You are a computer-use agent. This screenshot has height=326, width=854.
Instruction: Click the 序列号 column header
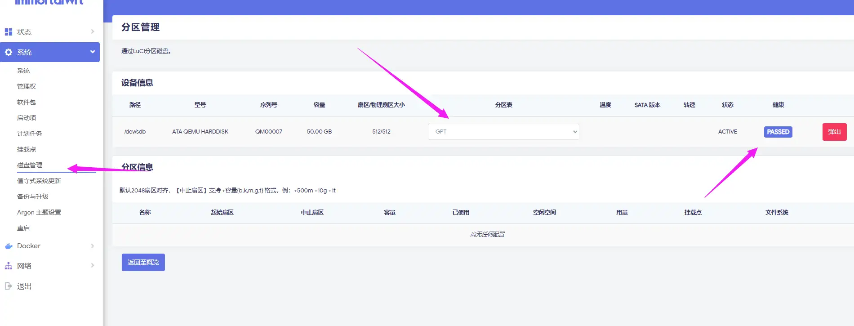[x=269, y=105]
